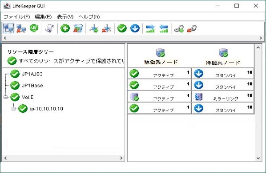Click JP1Base green check status icon in tree
Viewport: 266px width, 173px height.
(x=15, y=86)
